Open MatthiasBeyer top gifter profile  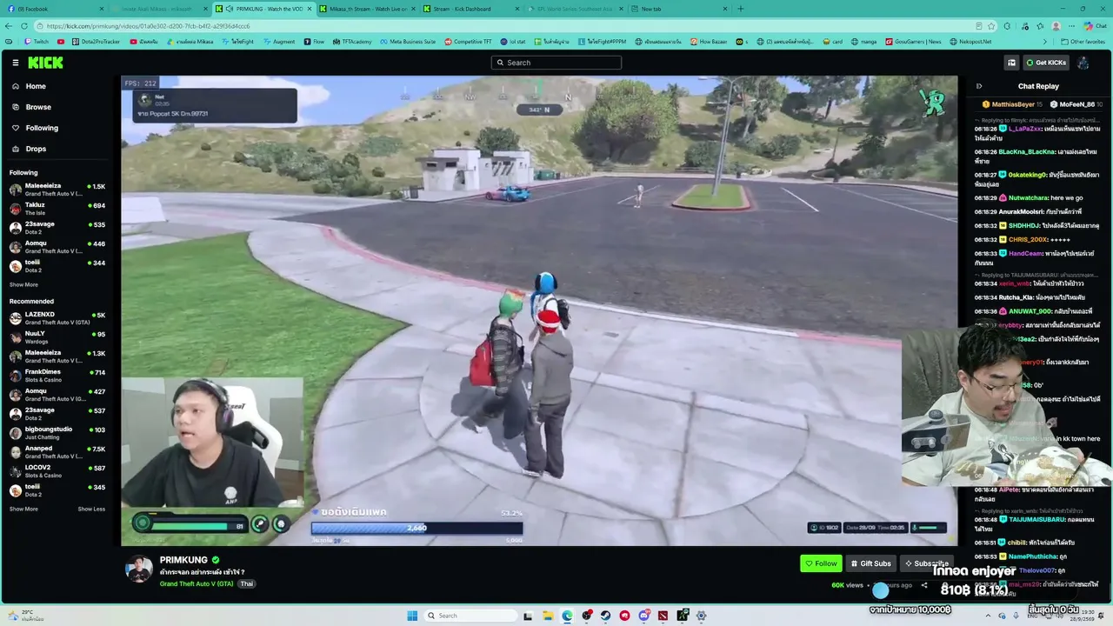(1011, 104)
